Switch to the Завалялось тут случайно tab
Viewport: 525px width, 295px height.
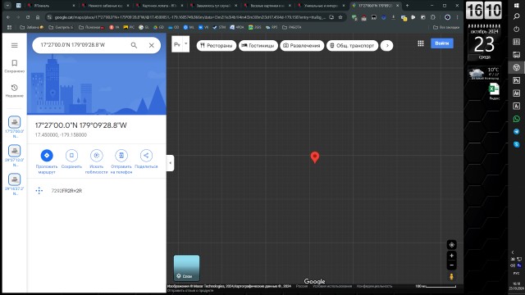coord(213,6)
